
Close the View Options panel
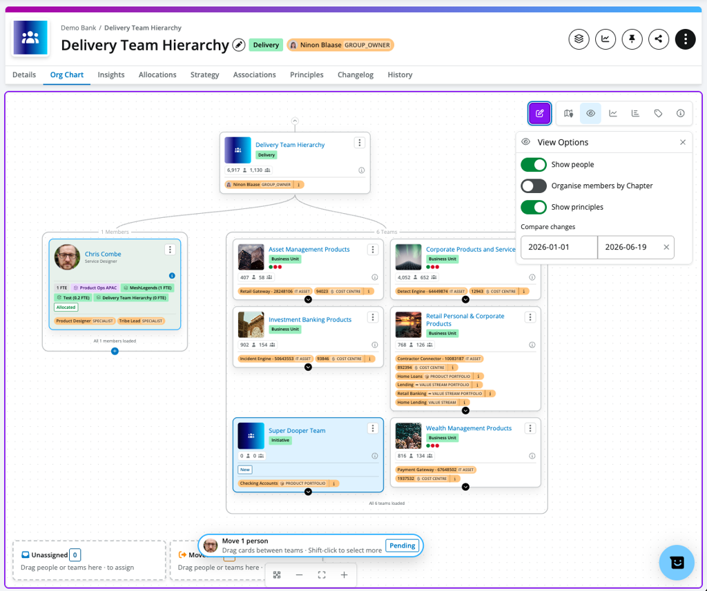683,142
